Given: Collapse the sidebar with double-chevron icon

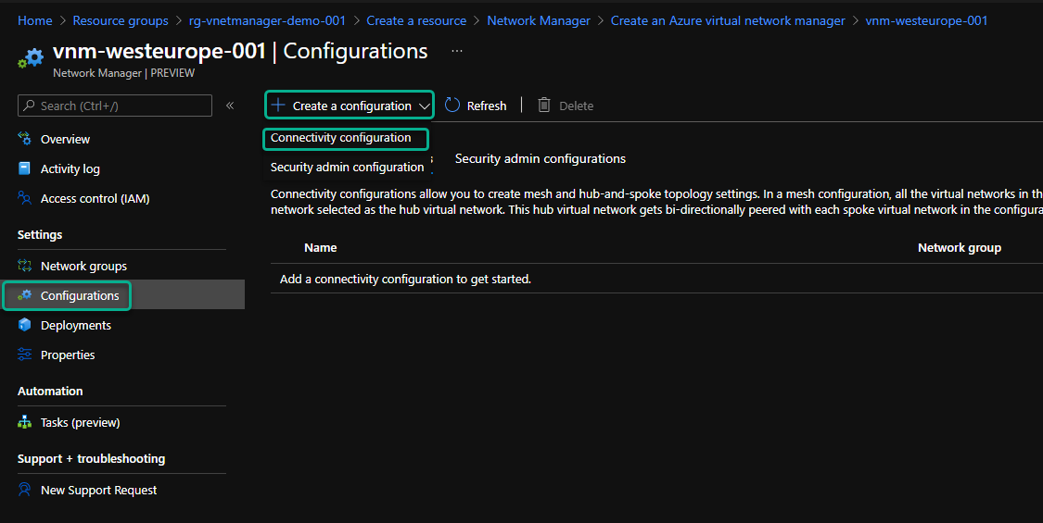Looking at the screenshot, I should point(230,106).
